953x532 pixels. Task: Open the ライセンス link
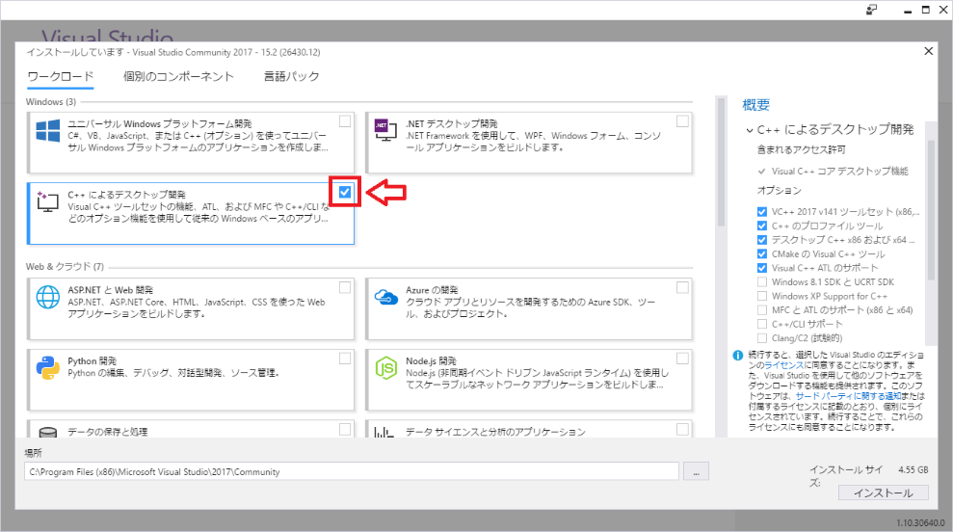coord(784,365)
